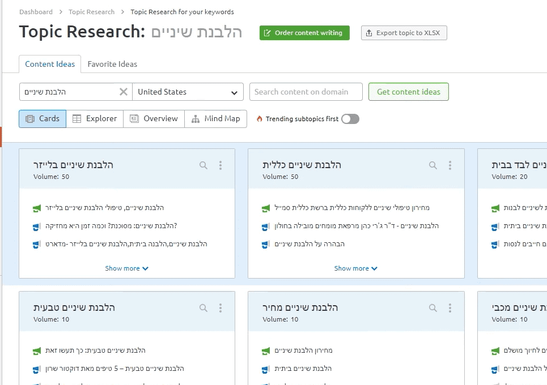Open headline הלבנת שיניים,הלבנה ביתית בלייזר-מדארט
This screenshot has width=547, height=385.
(x=126, y=244)
